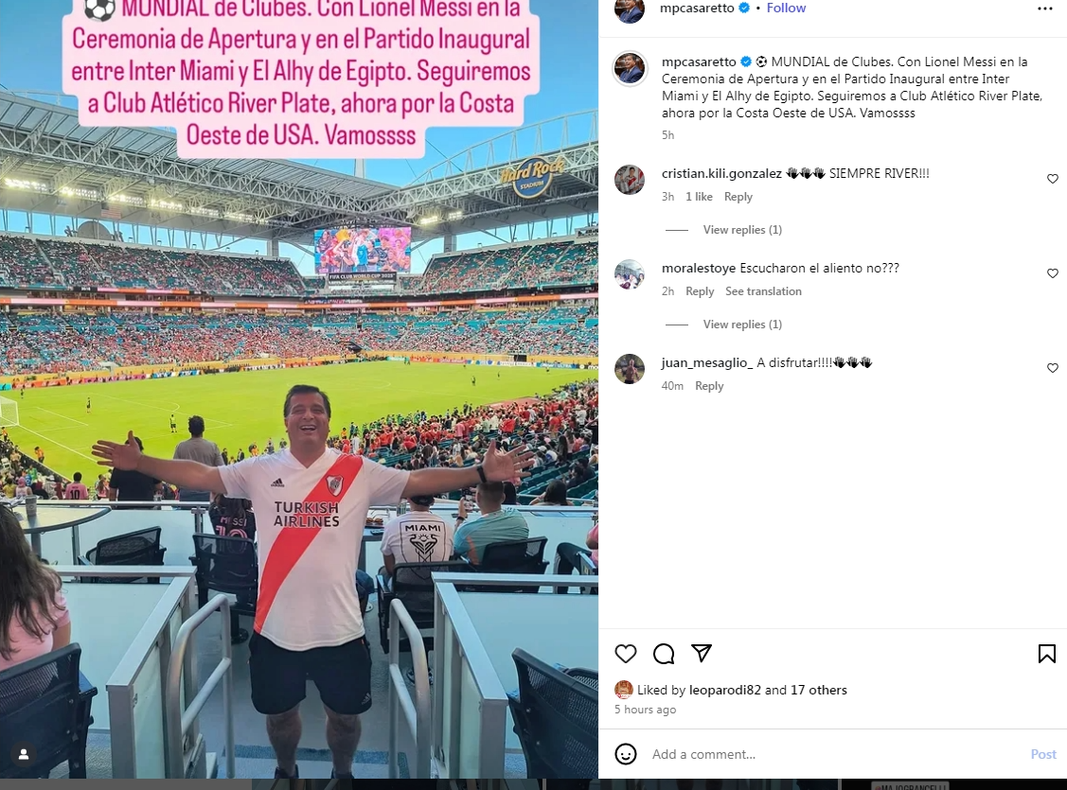1067x790 pixels.
Task: View the 17 others who liked
Action: pos(819,690)
